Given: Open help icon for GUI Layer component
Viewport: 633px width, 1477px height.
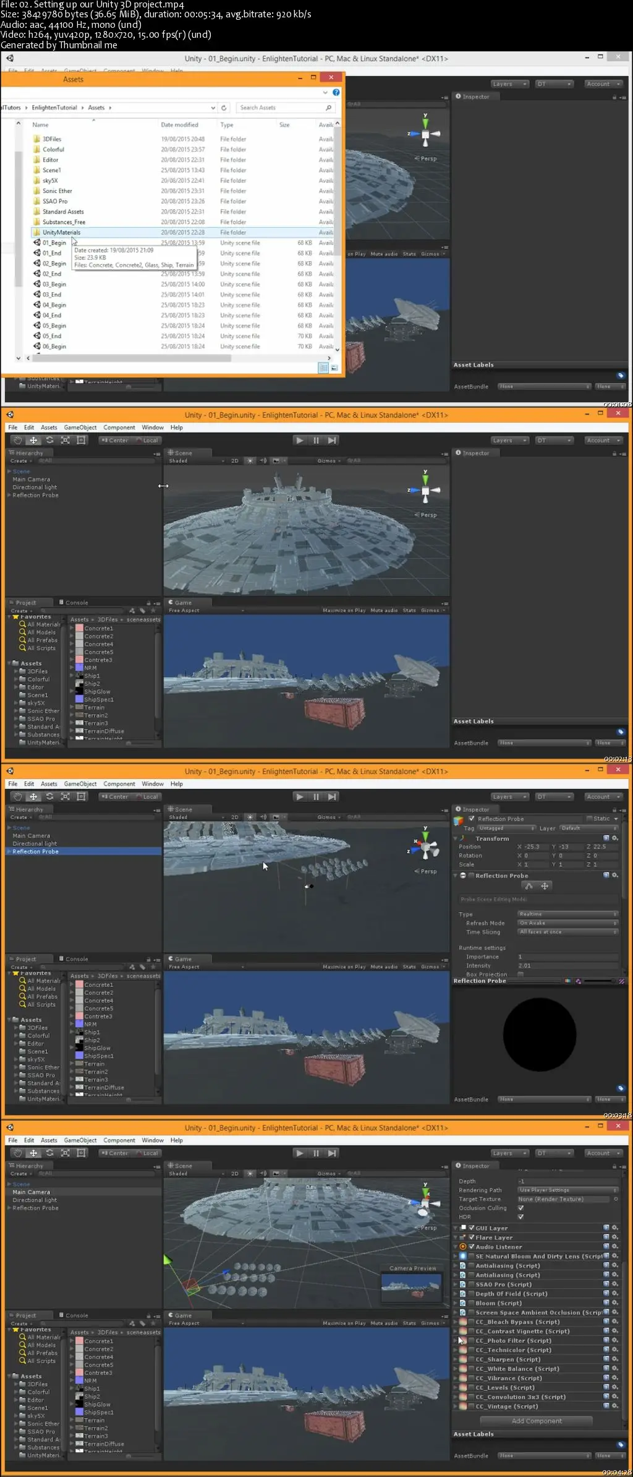Looking at the screenshot, I should point(606,1228).
